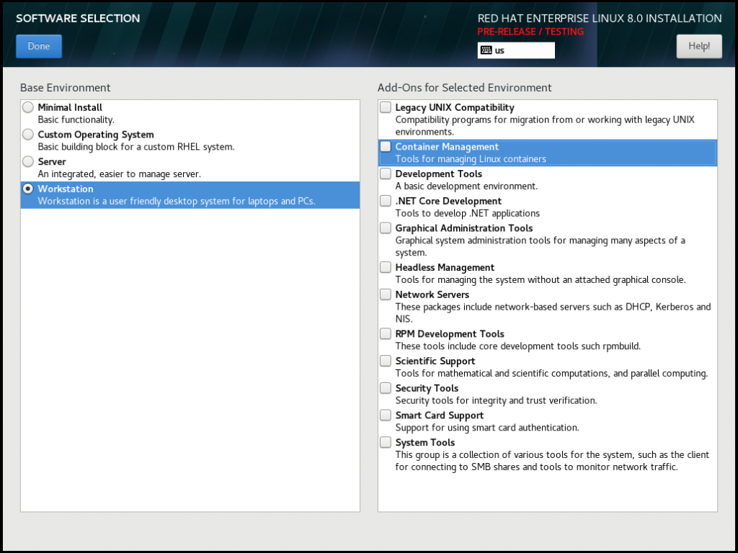Click the us keyboard layout indicator
This screenshot has height=553, width=738.
[x=516, y=50]
